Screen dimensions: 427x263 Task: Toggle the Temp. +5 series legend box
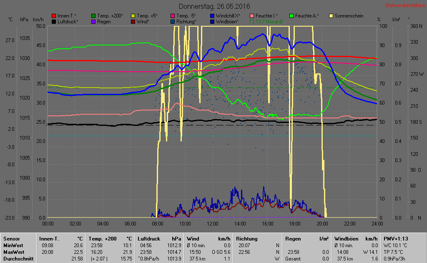[133, 16]
